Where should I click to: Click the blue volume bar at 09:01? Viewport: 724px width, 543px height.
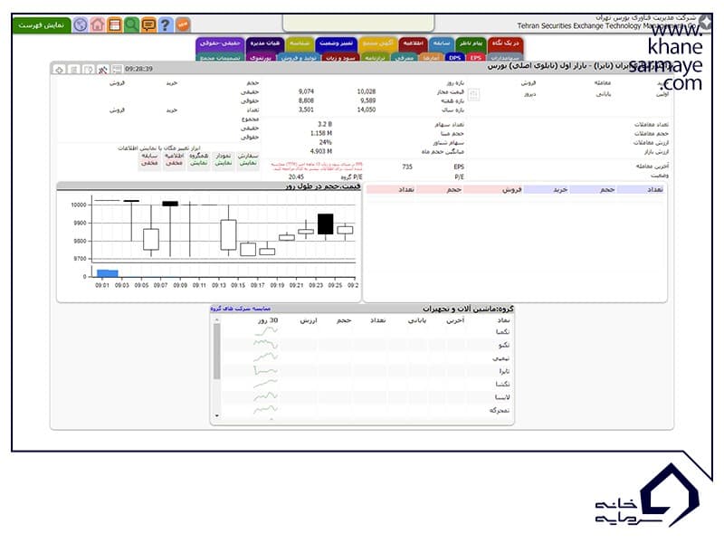(108, 273)
